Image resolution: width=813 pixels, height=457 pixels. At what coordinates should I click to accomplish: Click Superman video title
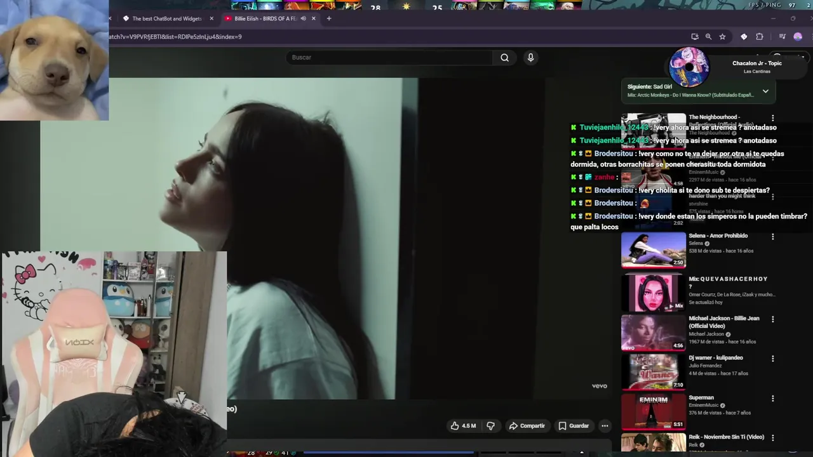pyautogui.click(x=701, y=398)
